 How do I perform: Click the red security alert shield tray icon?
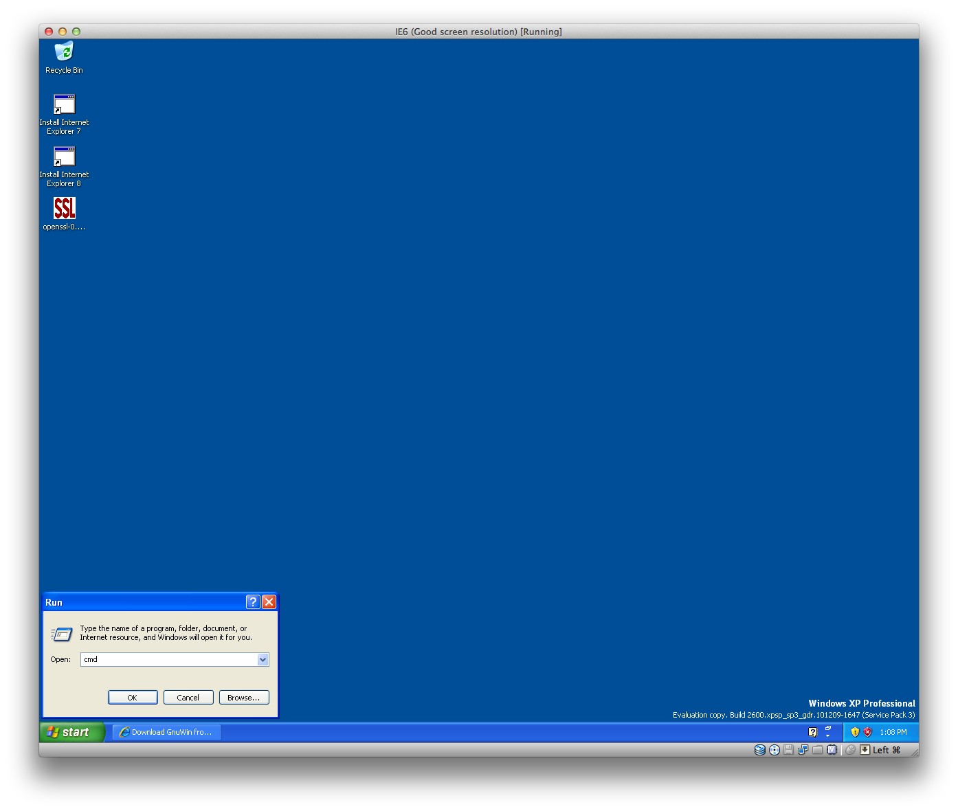pyautogui.click(x=867, y=732)
